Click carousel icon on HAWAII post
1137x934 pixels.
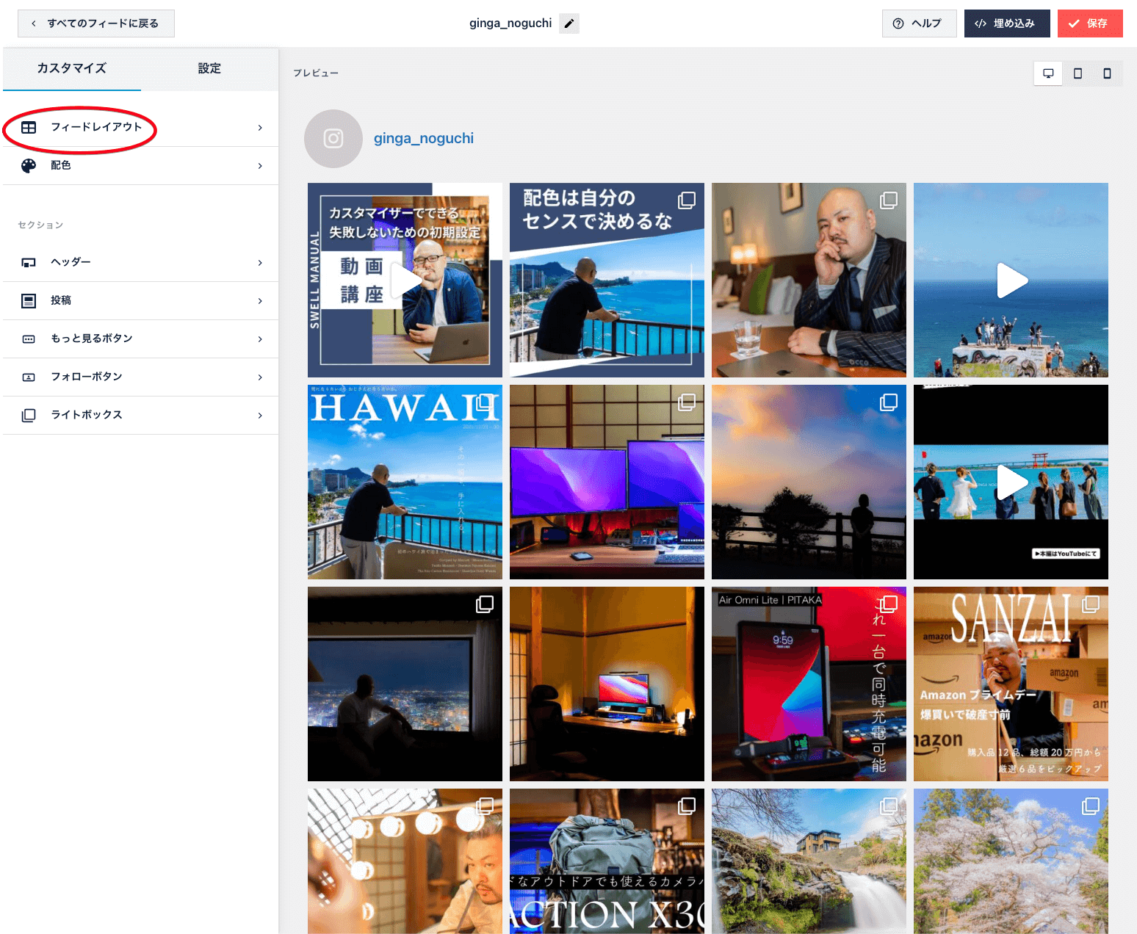485,402
